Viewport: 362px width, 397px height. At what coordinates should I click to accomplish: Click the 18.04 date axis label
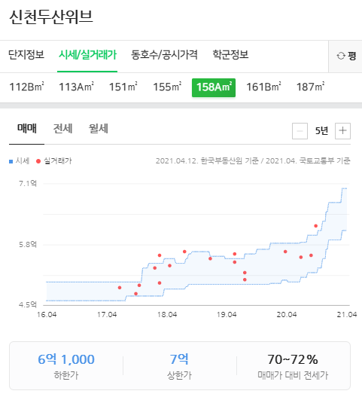point(167,315)
